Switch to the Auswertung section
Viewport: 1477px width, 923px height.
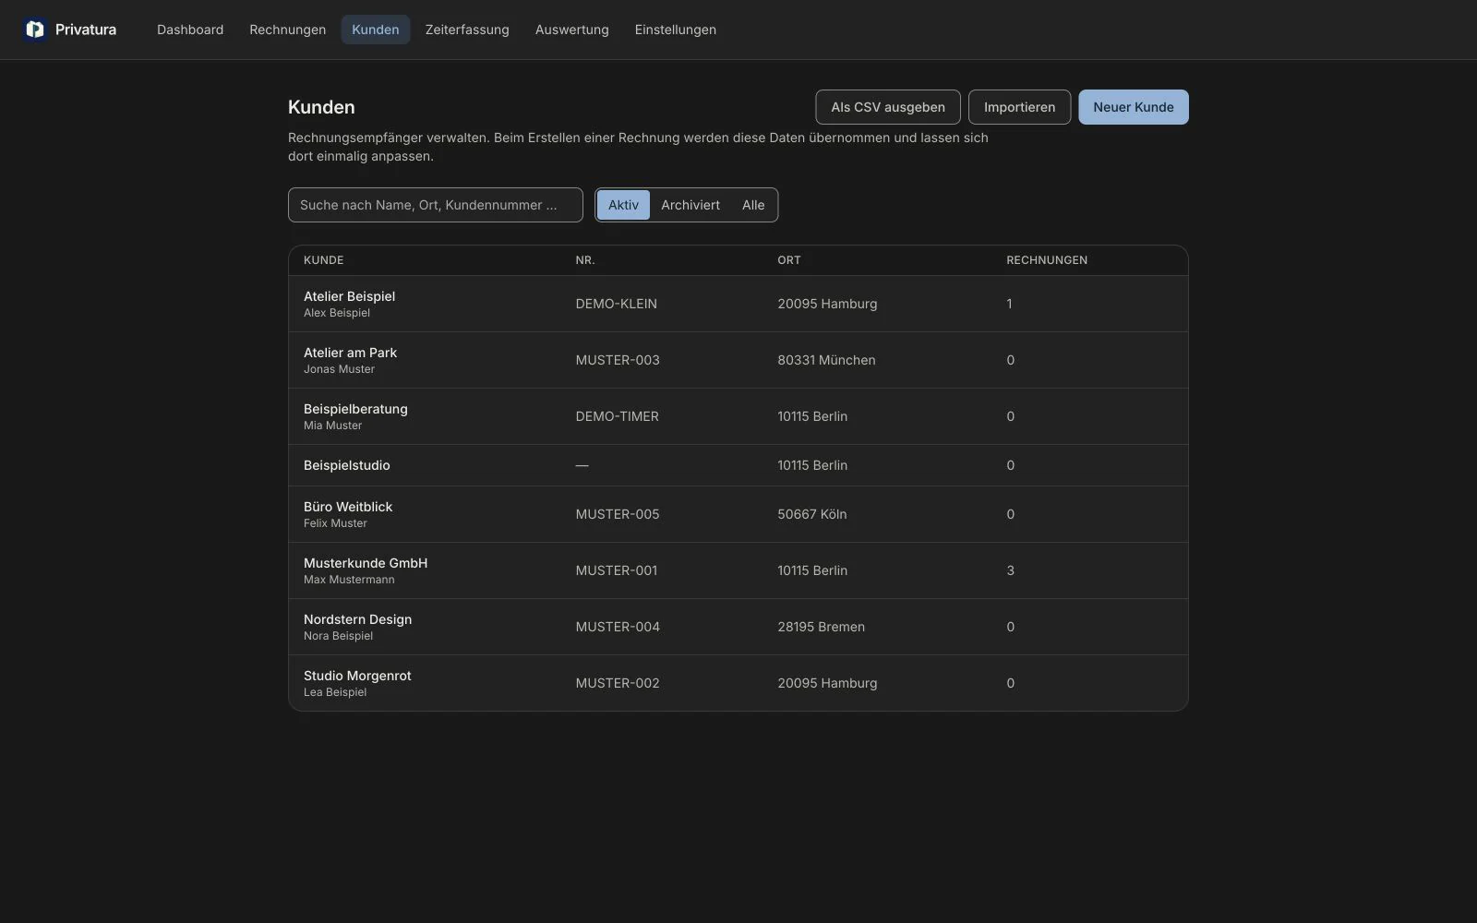572,30
